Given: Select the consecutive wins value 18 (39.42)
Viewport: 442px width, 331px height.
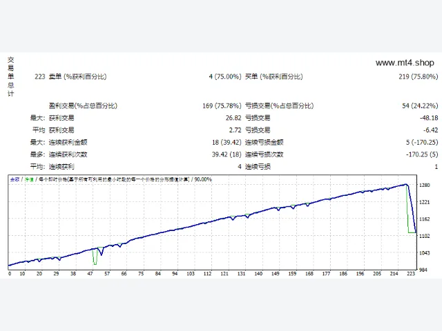Looking at the screenshot, I should click(227, 143).
